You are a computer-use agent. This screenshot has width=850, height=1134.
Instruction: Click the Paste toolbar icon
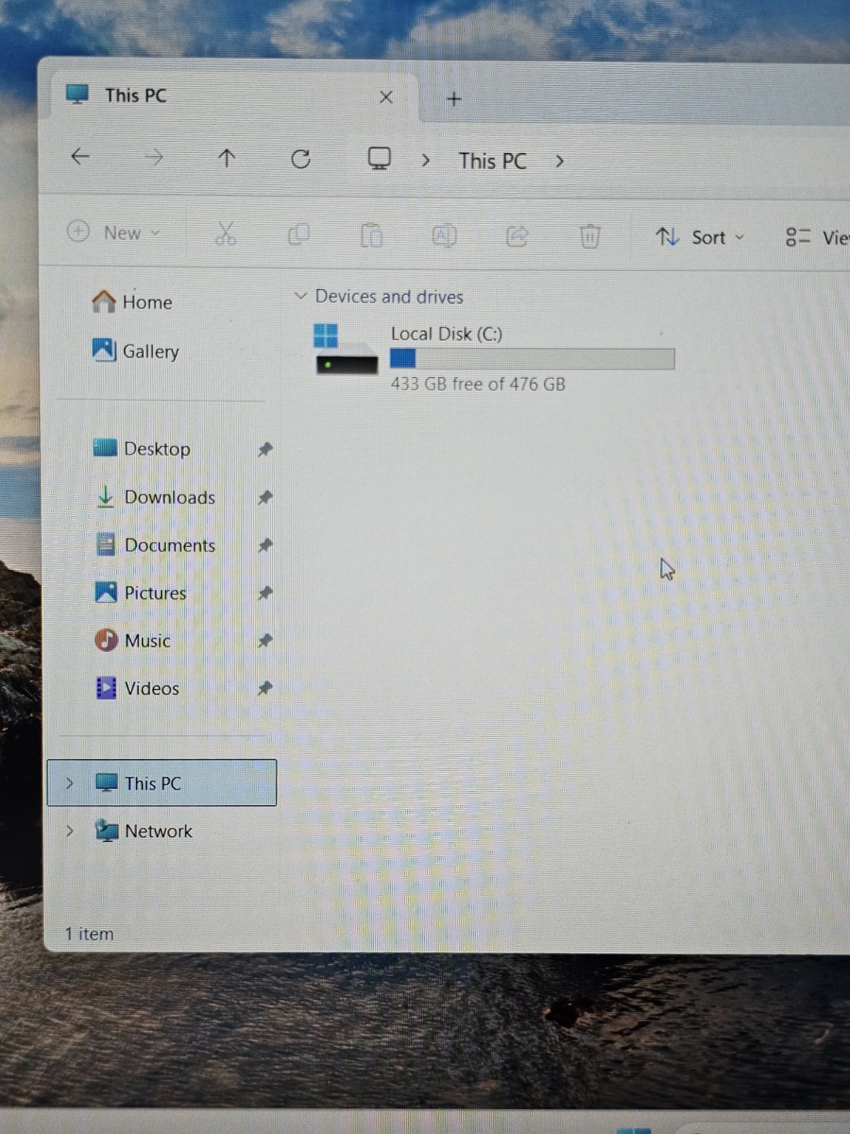click(x=371, y=235)
